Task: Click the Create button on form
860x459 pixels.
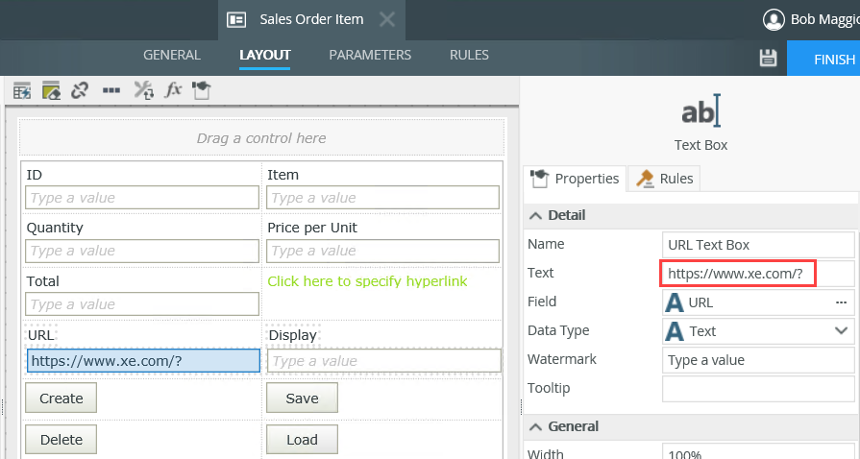Action: pyautogui.click(x=61, y=399)
